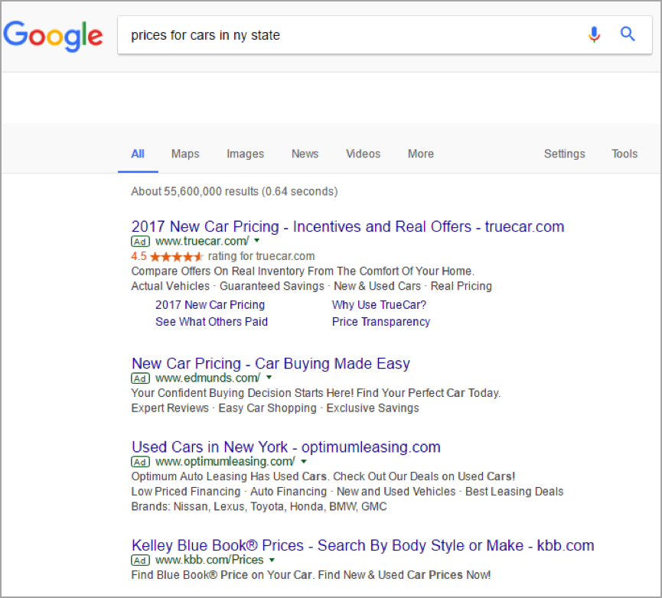Click the Actual Vehicles · Guaranteed Savings line
This screenshot has width=662, height=598.
click(x=311, y=286)
